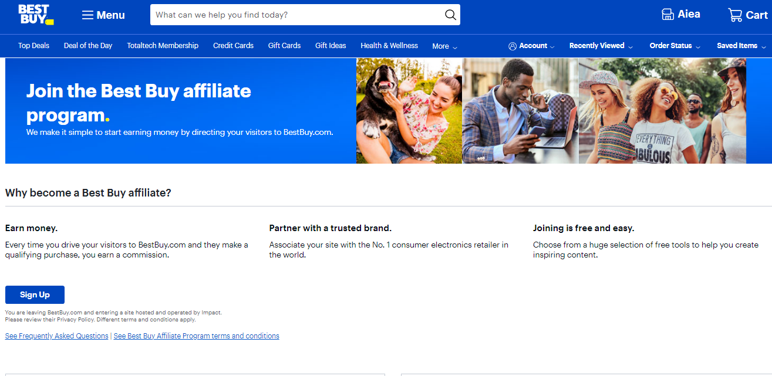Click the 'Join the Best Buy affiliate program' heading
772x376 pixels.
coord(139,103)
